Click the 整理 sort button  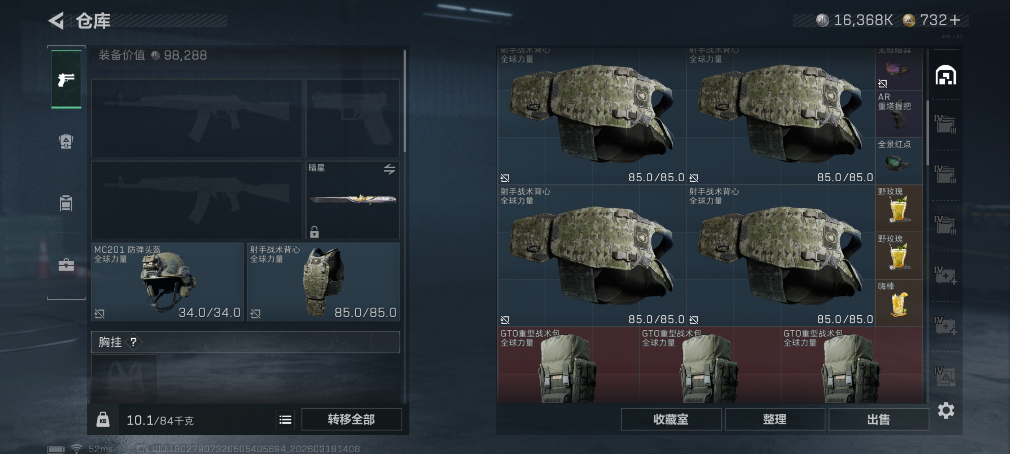click(775, 419)
